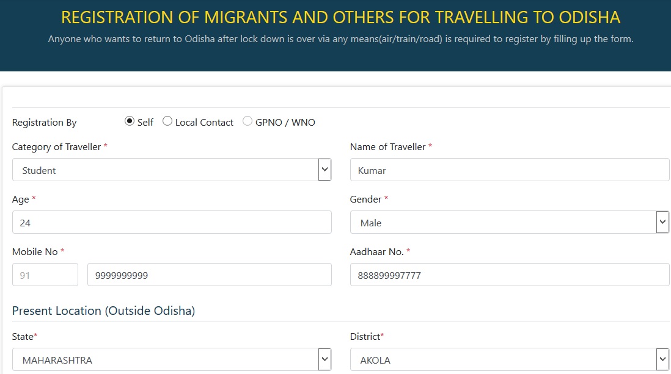Choose Local Contact registration option
671x374 pixels.
point(167,121)
